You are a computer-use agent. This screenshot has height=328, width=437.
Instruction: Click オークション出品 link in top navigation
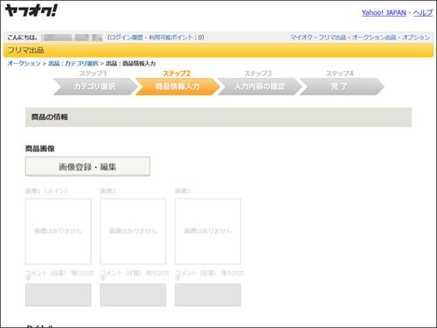click(374, 38)
